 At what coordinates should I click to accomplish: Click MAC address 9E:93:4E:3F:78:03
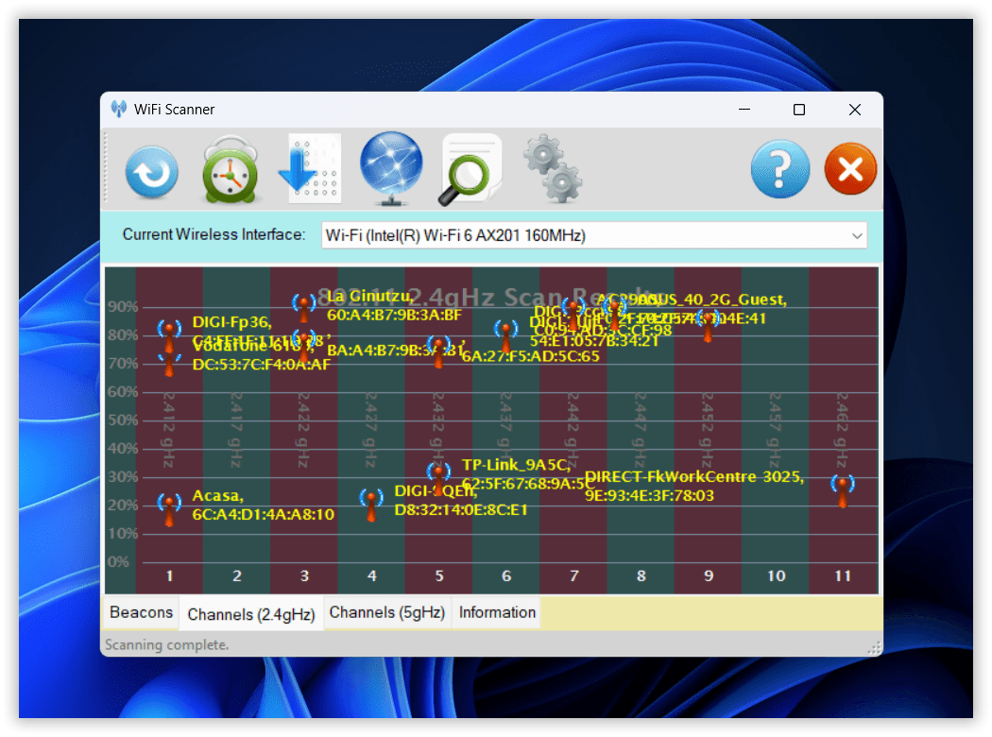coord(649,495)
